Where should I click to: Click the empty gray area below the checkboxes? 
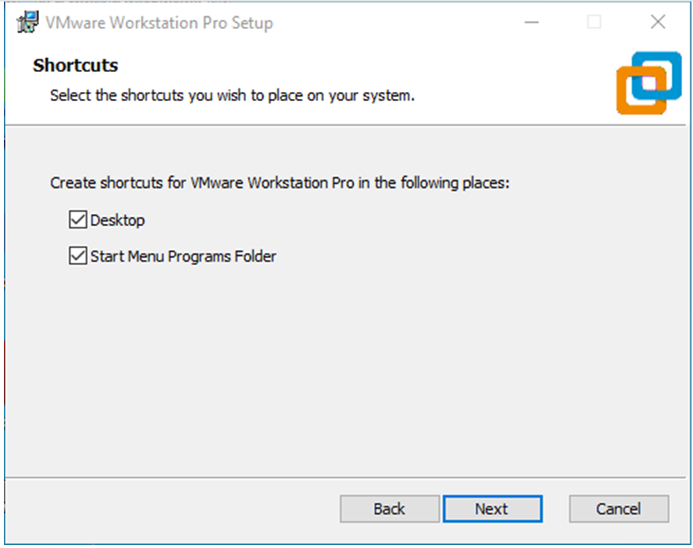[x=345, y=371]
